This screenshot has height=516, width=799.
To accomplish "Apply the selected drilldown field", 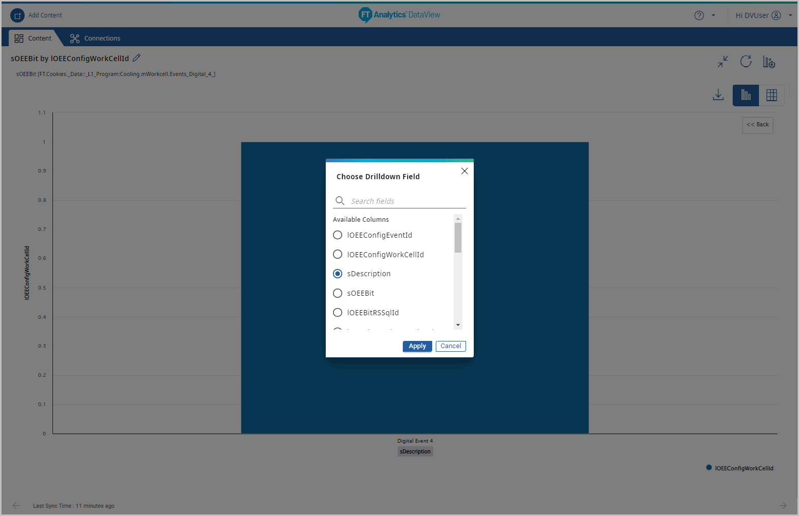I will click(x=417, y=346).
